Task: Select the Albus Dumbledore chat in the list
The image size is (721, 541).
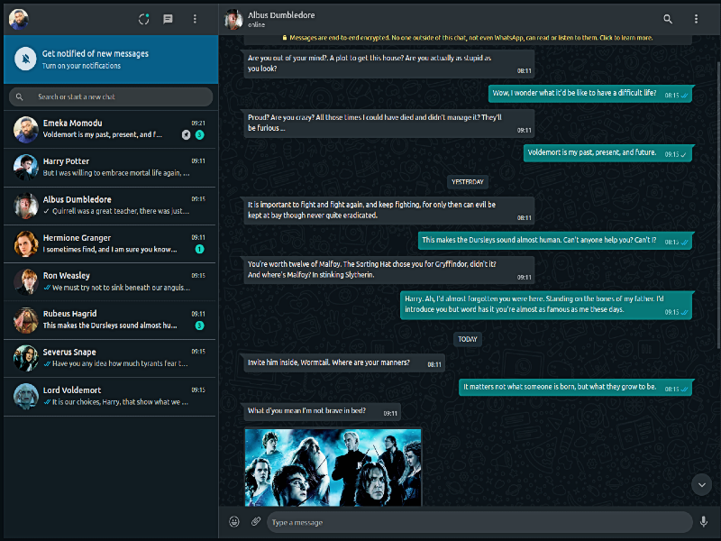Action: click(109, 206)
